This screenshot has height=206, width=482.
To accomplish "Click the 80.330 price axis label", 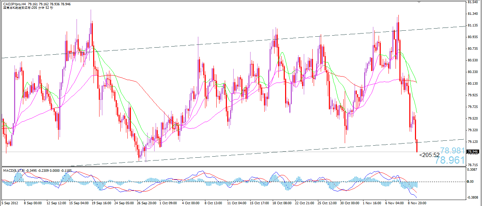I will point(473,72).
